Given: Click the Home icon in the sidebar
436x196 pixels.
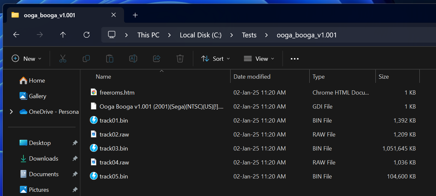Looking at the screenshot, I should (23, 80).
